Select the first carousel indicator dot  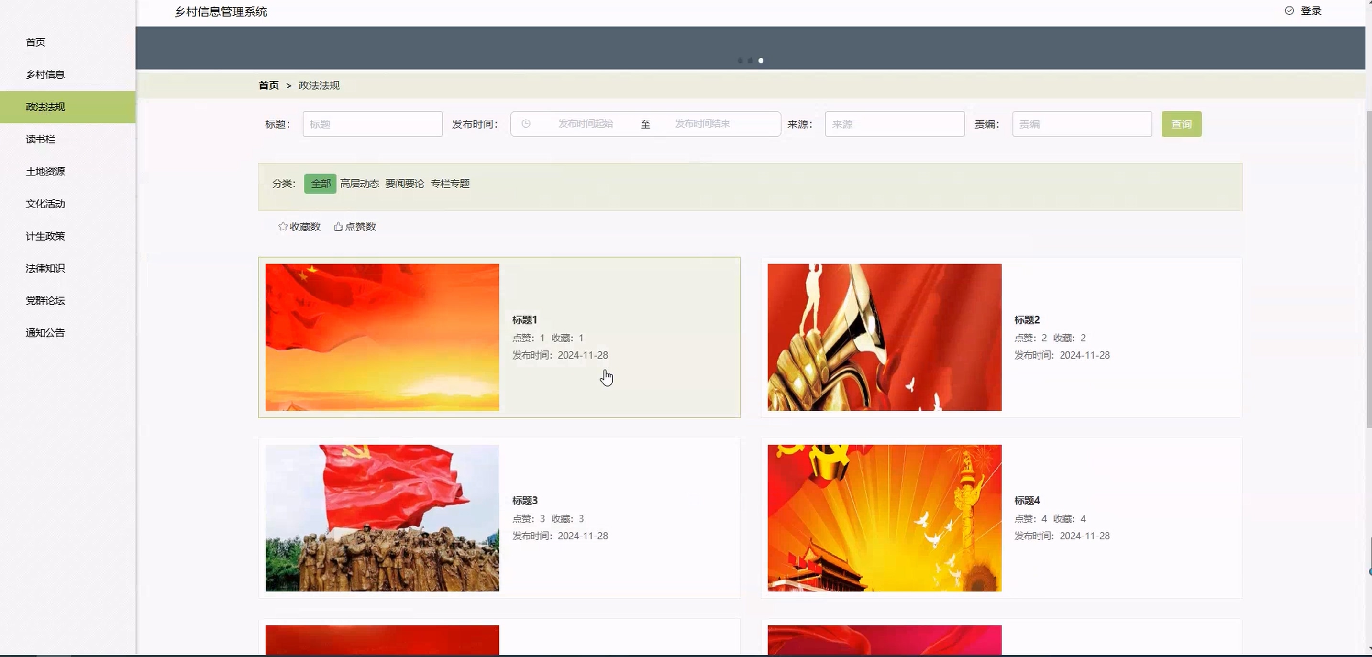point(740,61)
